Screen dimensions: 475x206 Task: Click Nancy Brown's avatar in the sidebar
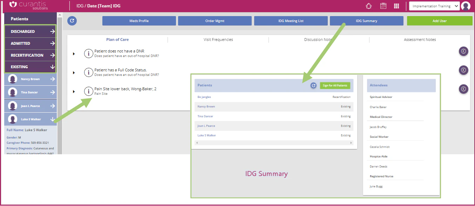tap(12, 79)
